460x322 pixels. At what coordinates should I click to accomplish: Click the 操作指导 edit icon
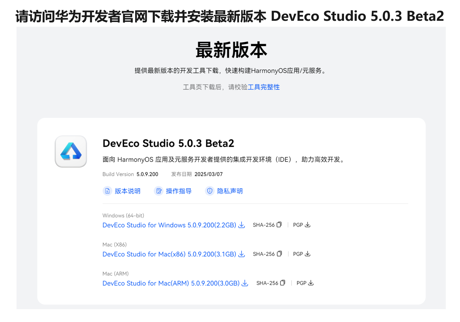[x=159, y=191]
